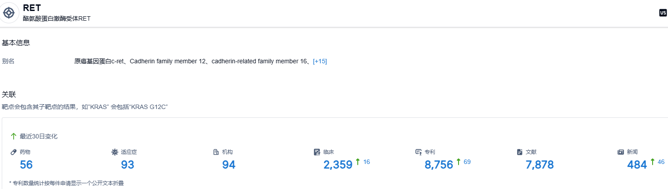The width and height of the screenshot is (668, 189).
Task: Click the news 30-day increase of 46
Action: (x=661, y=162)
